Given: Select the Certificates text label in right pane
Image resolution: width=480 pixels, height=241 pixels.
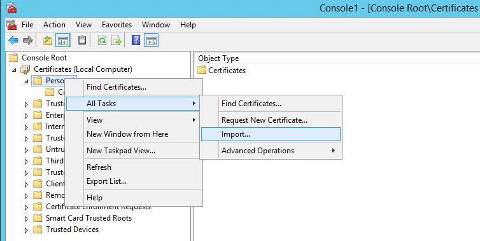Looking at the screenshot, I should tap(227, 71).
